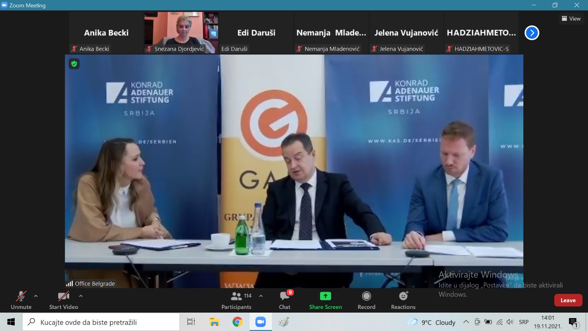
Task: Open File Explorer from taskbar
Action: coord(214,322)
